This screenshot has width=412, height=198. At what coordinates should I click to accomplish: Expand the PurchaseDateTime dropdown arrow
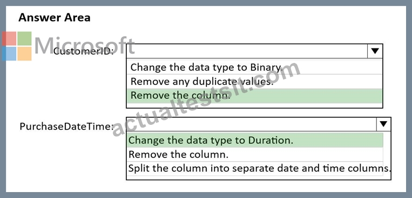383,124
